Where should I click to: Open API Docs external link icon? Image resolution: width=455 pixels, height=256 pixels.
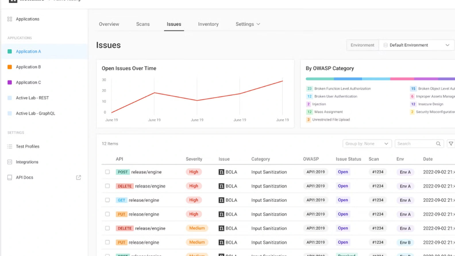(x=78, y=178)
